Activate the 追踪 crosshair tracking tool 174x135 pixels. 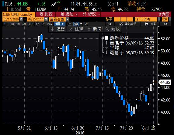[58, 29]
